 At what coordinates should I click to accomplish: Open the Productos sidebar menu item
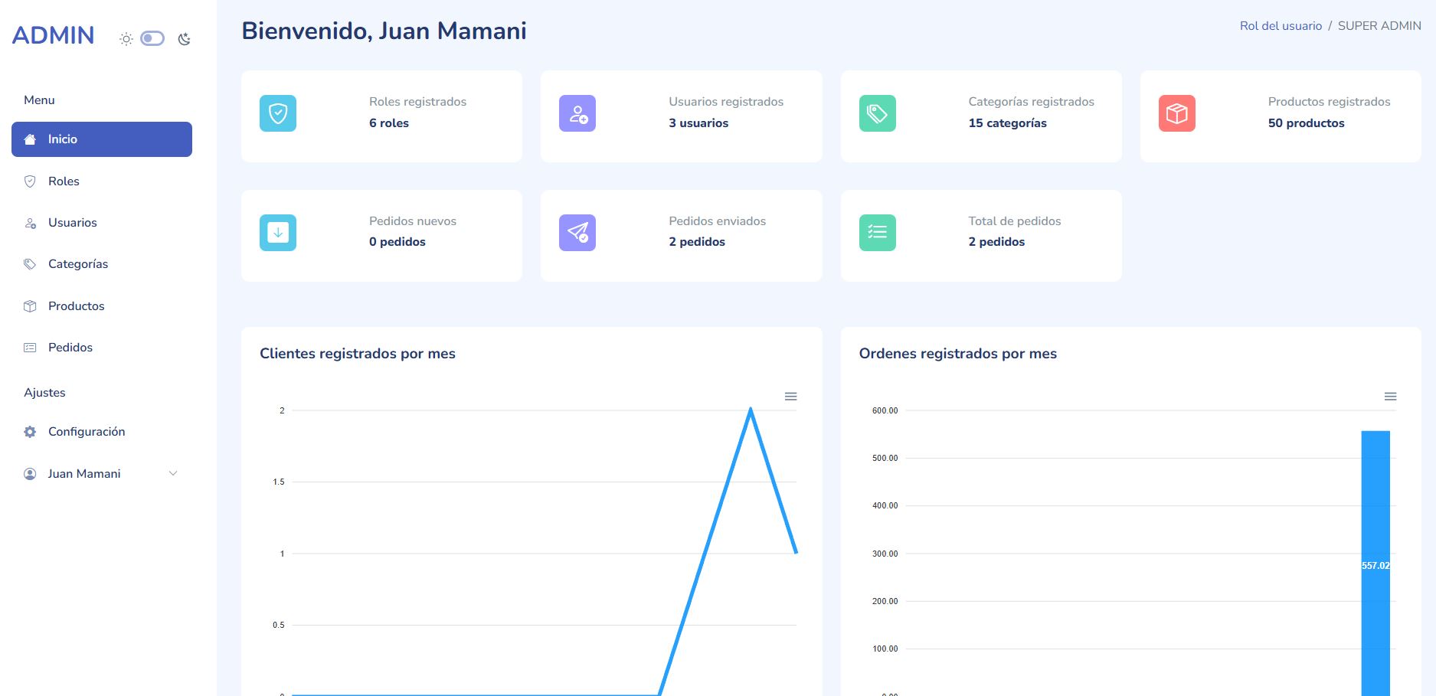click(x=76, y=306)
